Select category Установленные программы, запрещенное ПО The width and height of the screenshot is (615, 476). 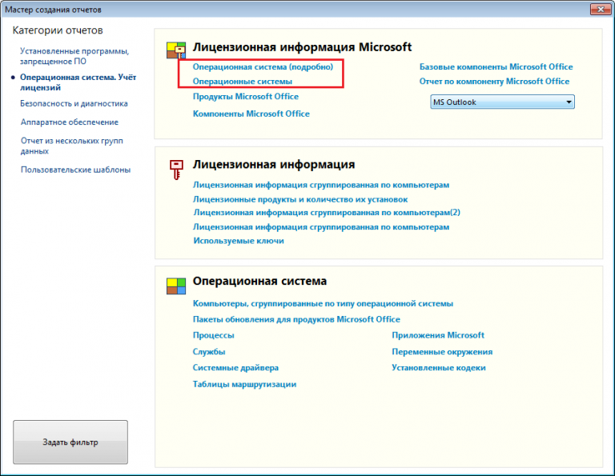(74, 56)
